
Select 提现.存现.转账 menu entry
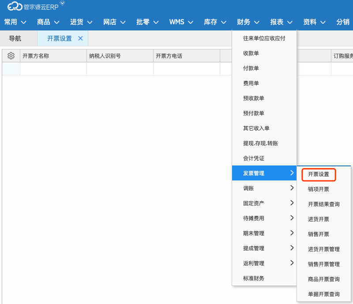[x=264, y=143]
